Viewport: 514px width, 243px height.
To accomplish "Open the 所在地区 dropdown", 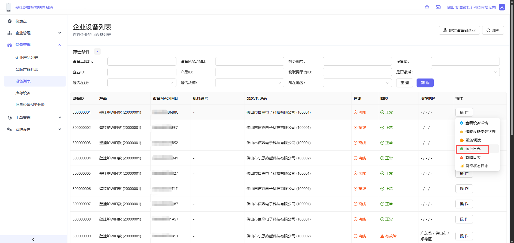I will [357, 83].
